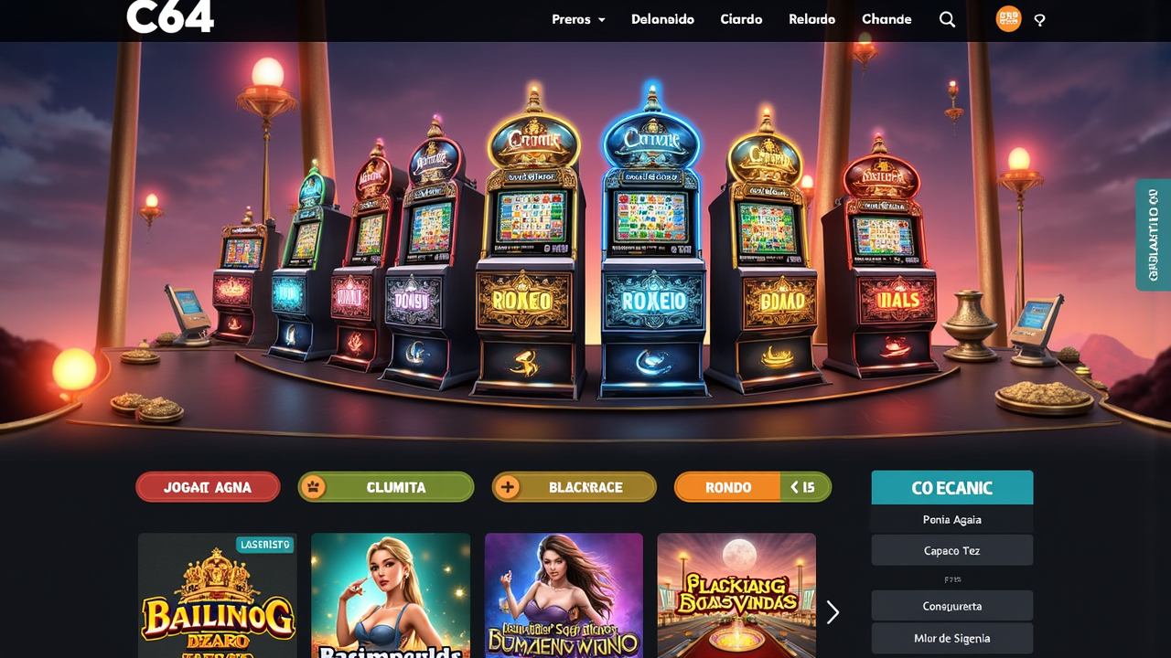Image resolution: width=1171 pixels, height=658 pixels.
Task: Open the Bailinog game thumbnail
Action: pos(217,596)
